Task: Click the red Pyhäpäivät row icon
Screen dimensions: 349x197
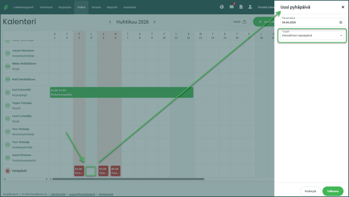Action: 7,171
